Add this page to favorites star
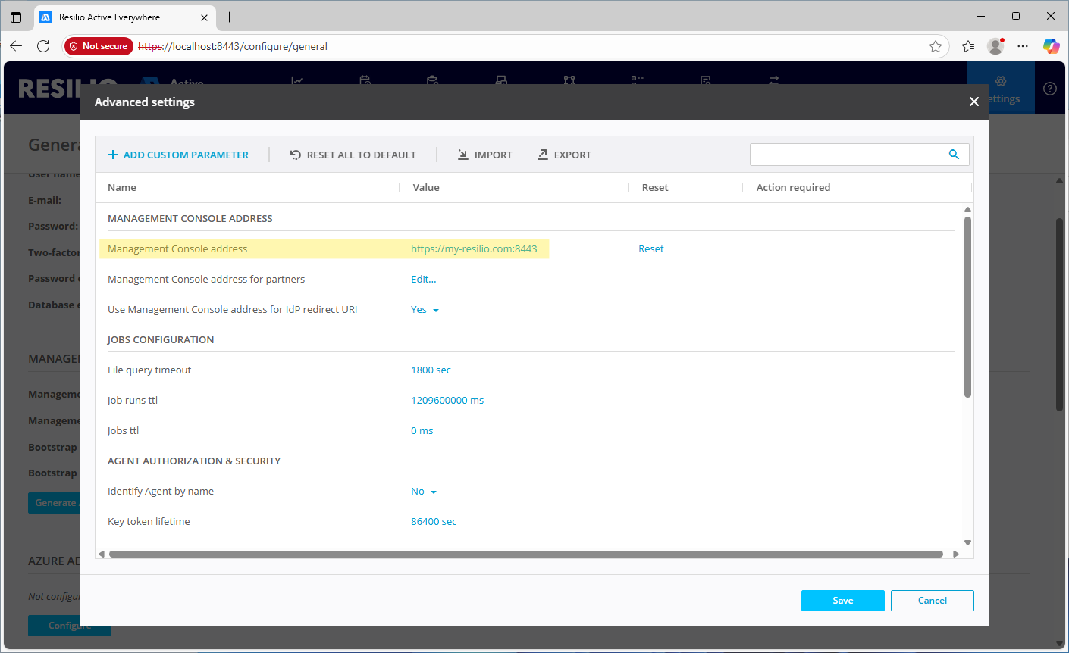The image size is (1069, 653). (936, 46)
